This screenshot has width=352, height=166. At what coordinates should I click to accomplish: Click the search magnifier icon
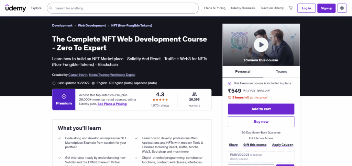pos(51,8)
